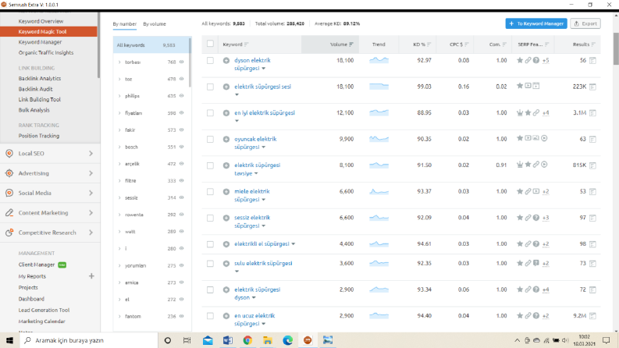This screenshot has width=619, height=348.
Task: Open SERP snapshot icon in the 9.2M results row
Action: click(x=592, y=316)
